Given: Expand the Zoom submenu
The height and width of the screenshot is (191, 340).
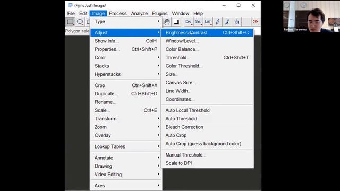Looking at the screenshot, I should [x=126, y=127].
